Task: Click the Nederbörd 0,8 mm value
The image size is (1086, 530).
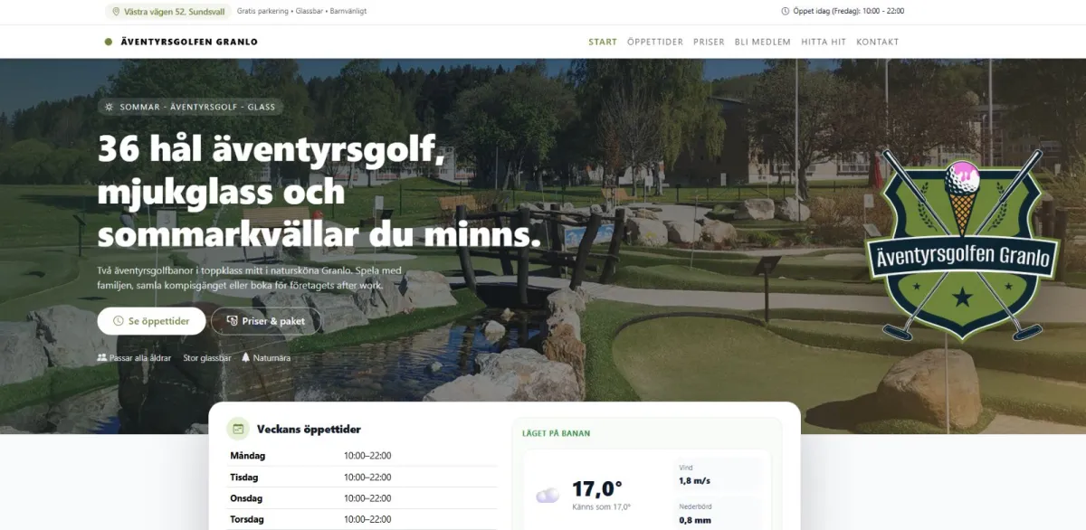Action: (695, 520)
